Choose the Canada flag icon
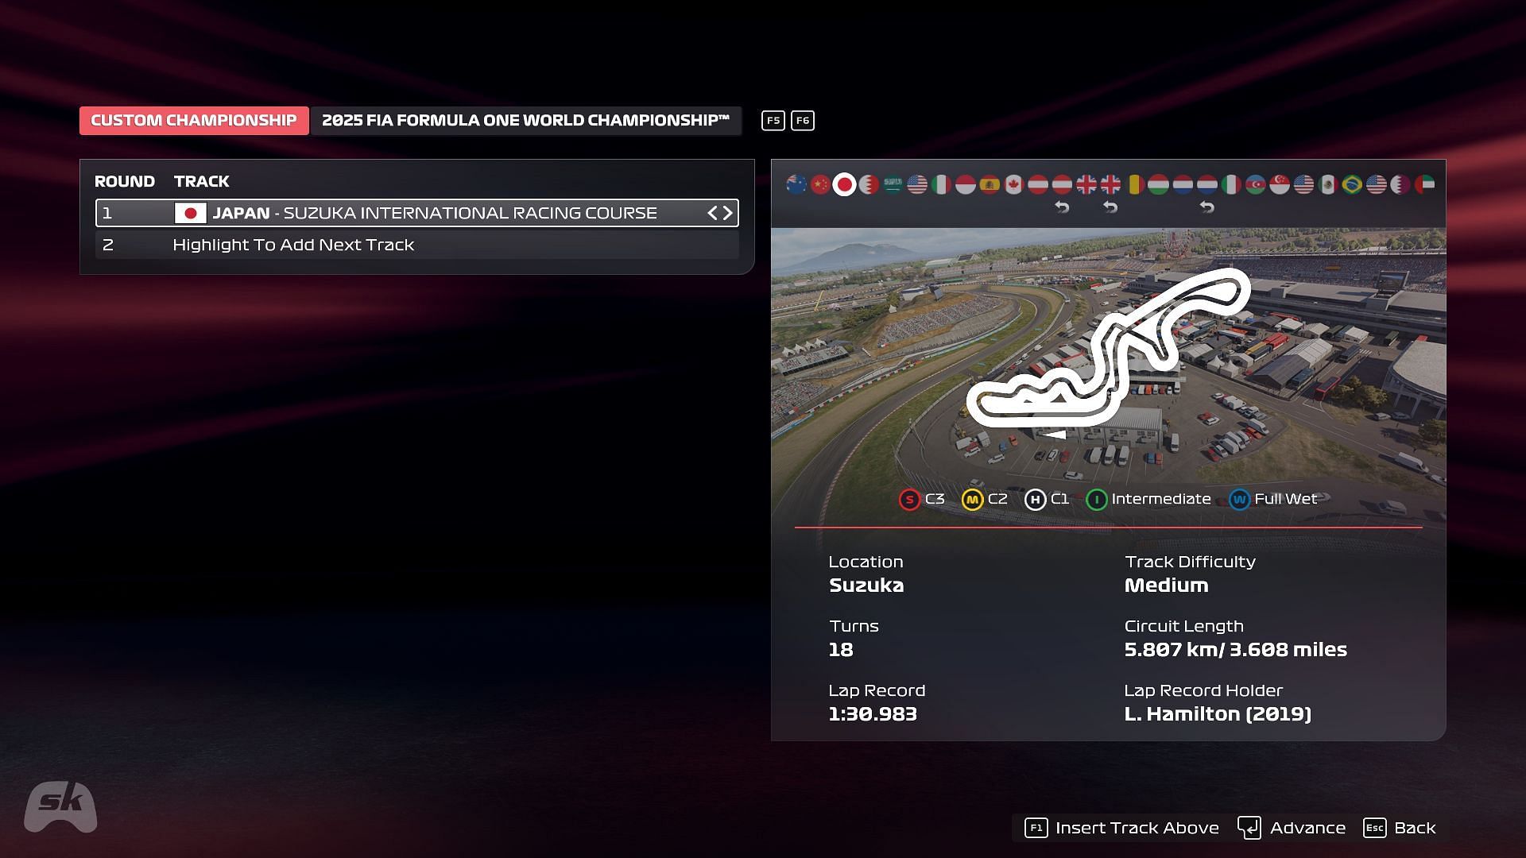 click(x=1013, y=184)
